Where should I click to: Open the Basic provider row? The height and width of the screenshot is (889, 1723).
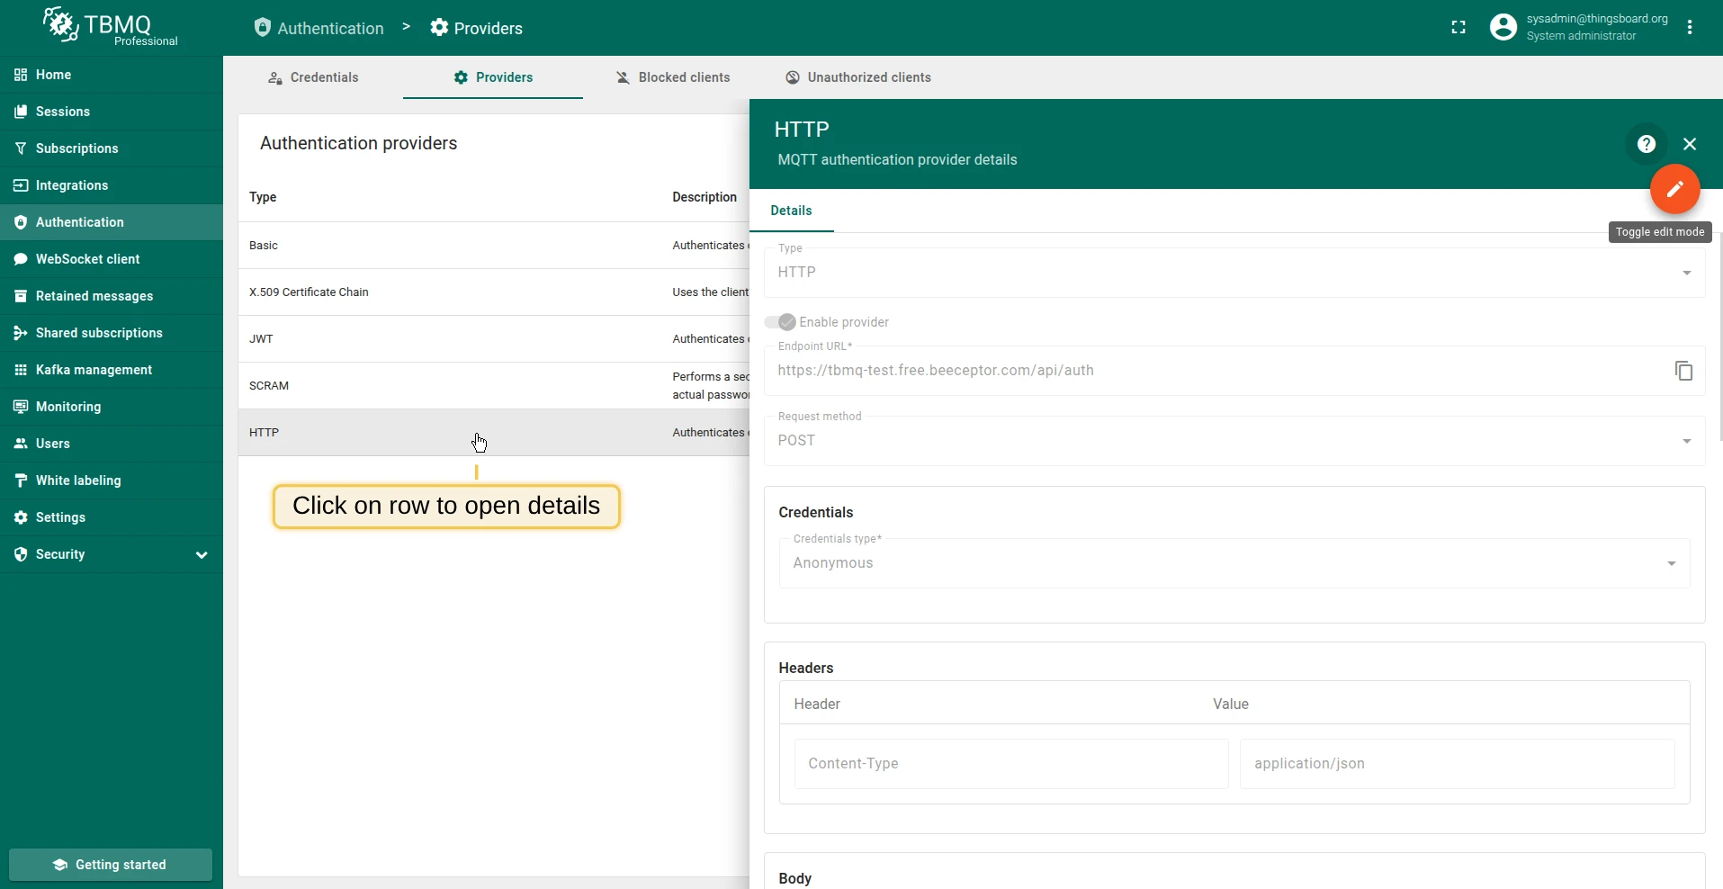(494, 246)
